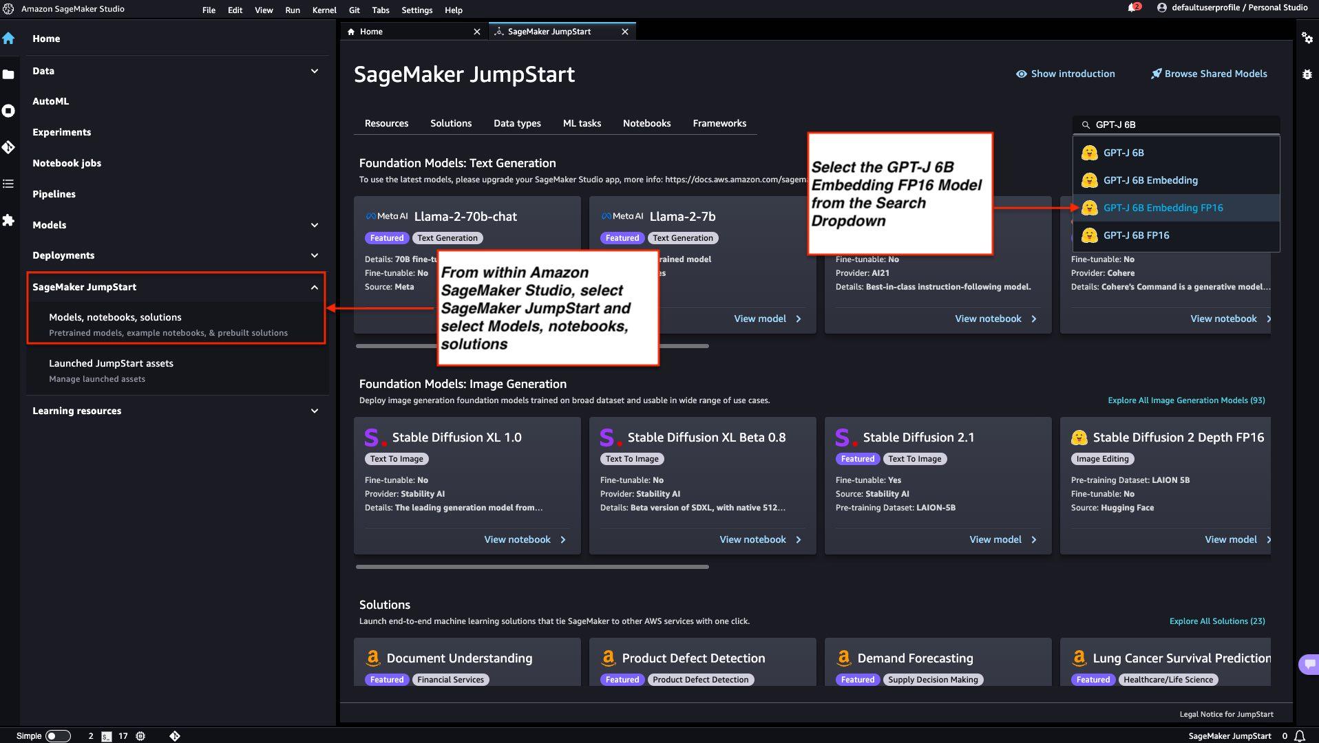Select the Solutions filter tab
The height and width of the screenshot is (743, 1319).
451,123
